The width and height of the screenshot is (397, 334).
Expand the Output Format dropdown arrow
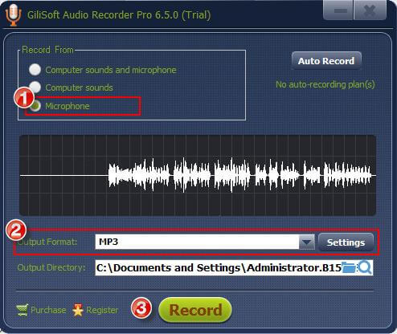pyautogui.click(x=307, y=242)
